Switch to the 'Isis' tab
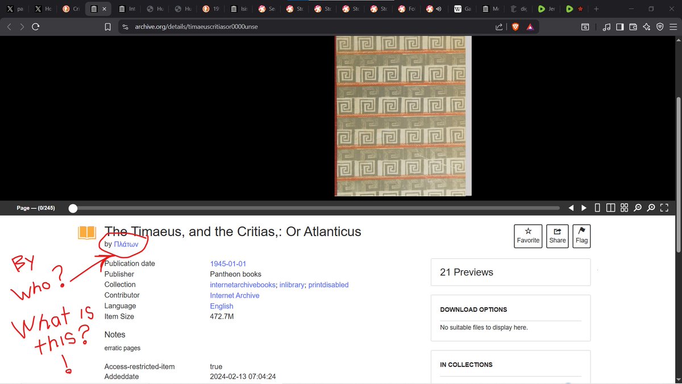 pyautogui.click(x=239, y=9)
